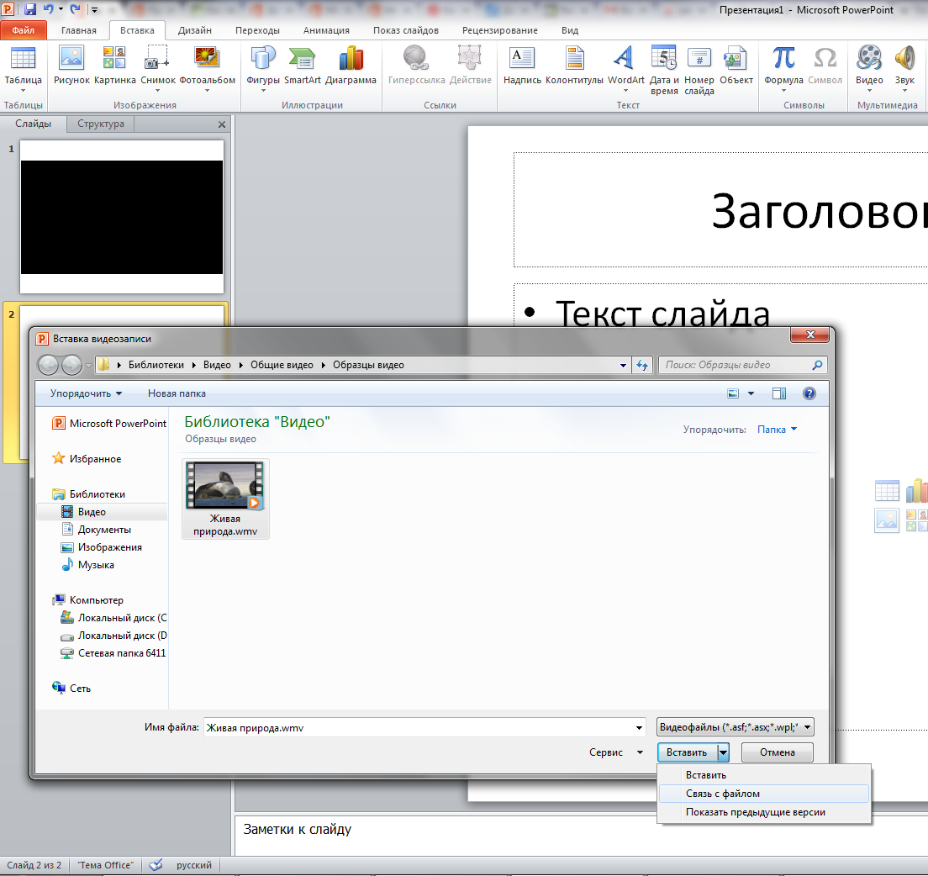Create a Новая папка in the dialog
928x876 pixels.
point(177,393)
